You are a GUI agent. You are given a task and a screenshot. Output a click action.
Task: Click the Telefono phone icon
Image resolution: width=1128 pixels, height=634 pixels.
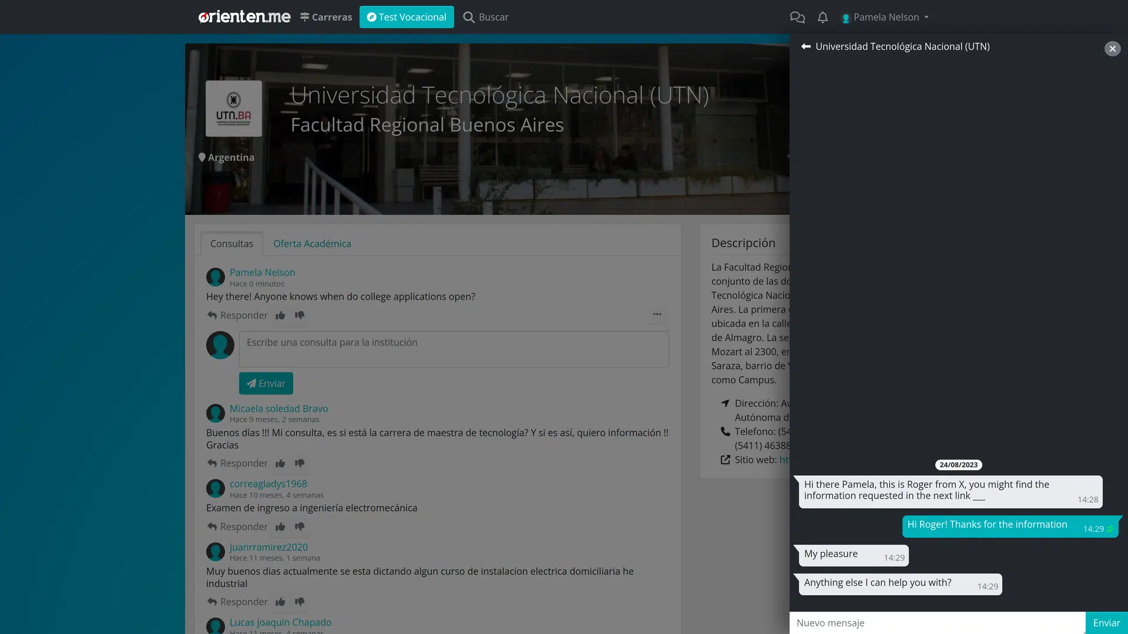coord(725,431)
